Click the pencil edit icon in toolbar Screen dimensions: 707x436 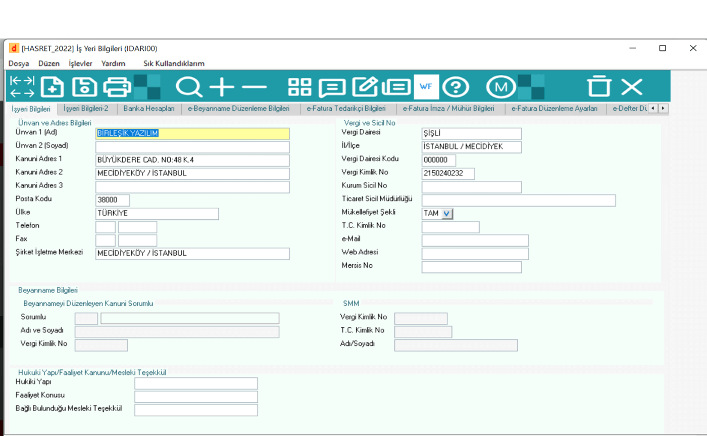(x=365, y=87)
